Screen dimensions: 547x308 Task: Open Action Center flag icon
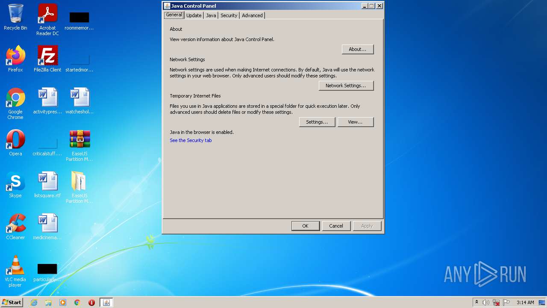pyautogui.click(x=506, y=302)
